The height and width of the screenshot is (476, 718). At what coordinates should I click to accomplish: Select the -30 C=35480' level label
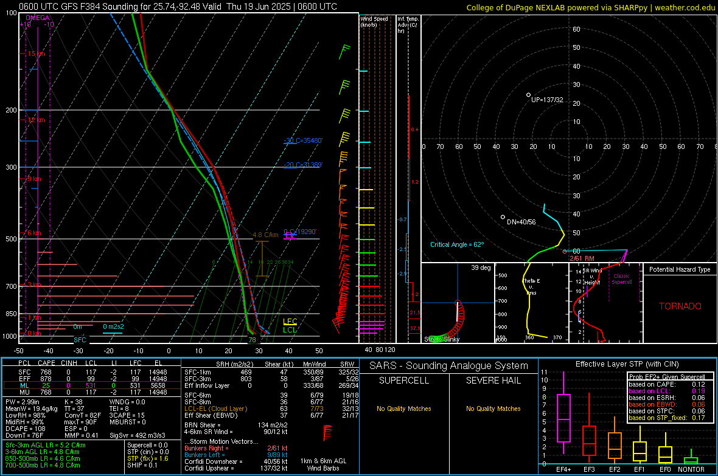point(302,140)
